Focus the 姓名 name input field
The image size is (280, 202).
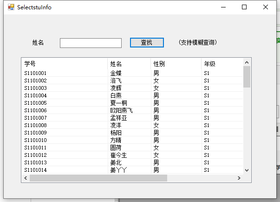[x=91, y=43]
